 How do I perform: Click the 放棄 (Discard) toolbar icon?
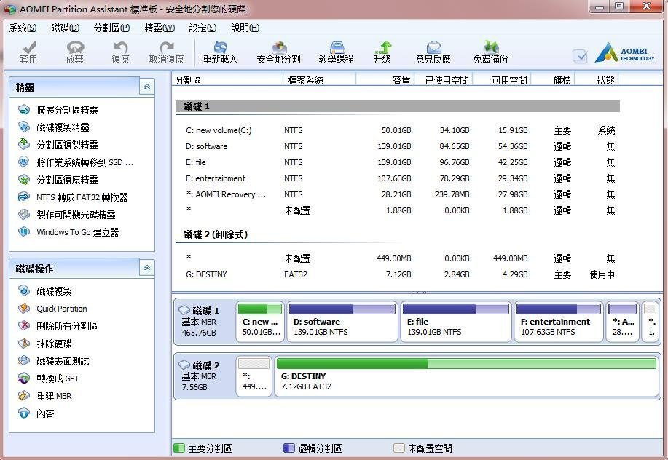click(74, 52)
